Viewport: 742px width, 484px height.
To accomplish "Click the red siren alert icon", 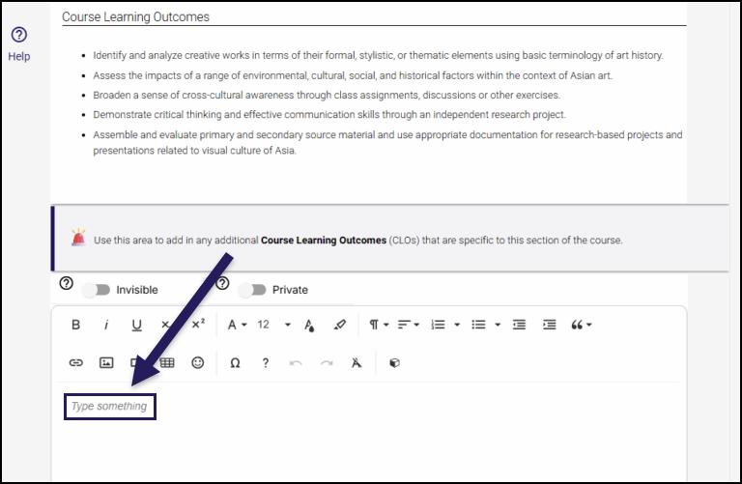I will tap(78, 237).
